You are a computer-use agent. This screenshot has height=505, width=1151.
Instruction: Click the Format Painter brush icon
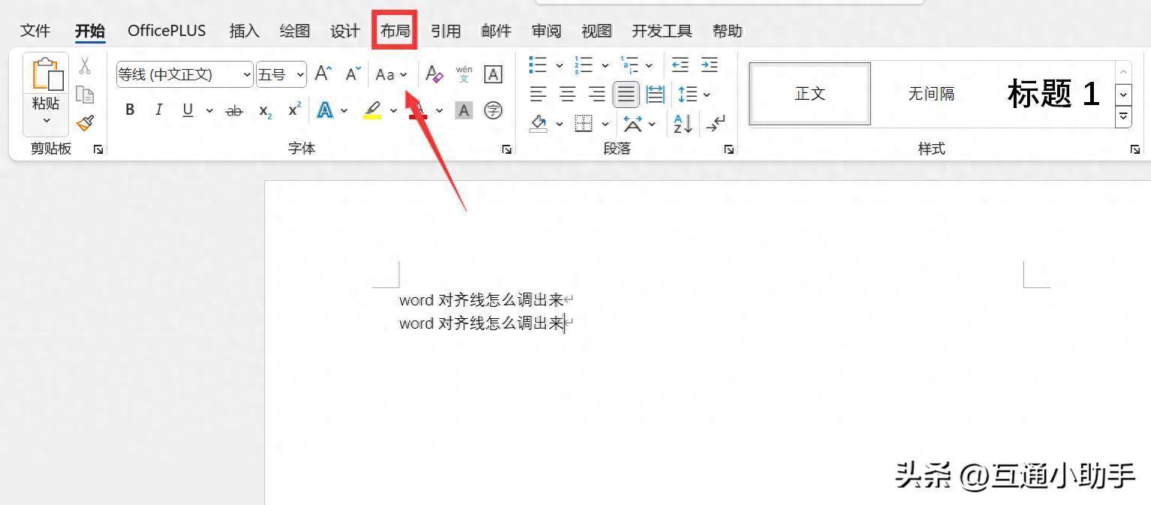pyautogui.click(x=86, y=123)
